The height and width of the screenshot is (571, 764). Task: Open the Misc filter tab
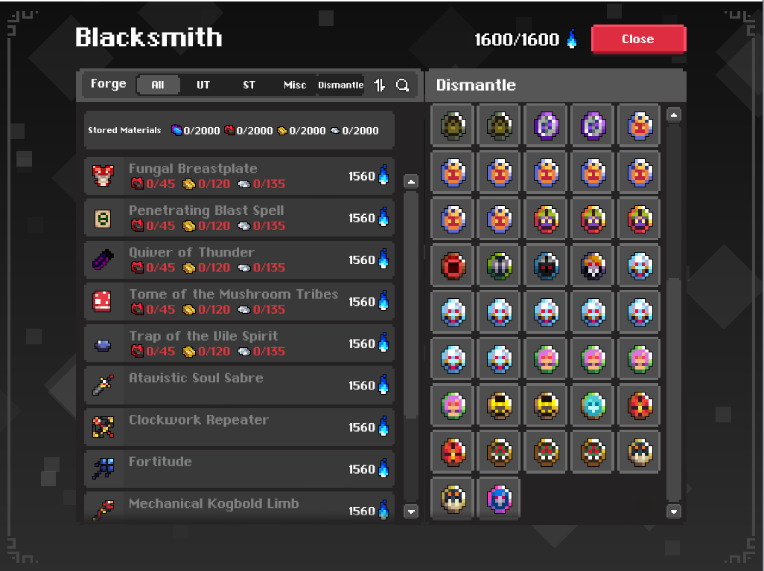tap(295, 85)
